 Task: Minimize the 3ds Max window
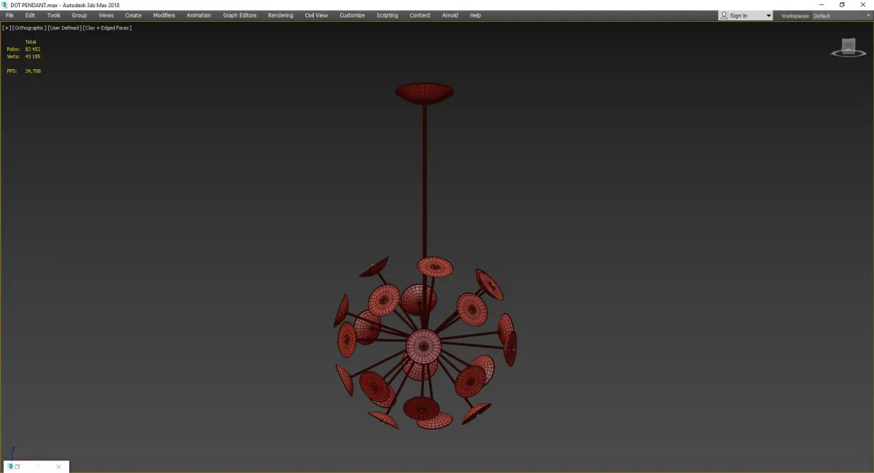point(822,5)
